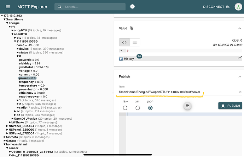Collapse the 0 channel node

18,56
